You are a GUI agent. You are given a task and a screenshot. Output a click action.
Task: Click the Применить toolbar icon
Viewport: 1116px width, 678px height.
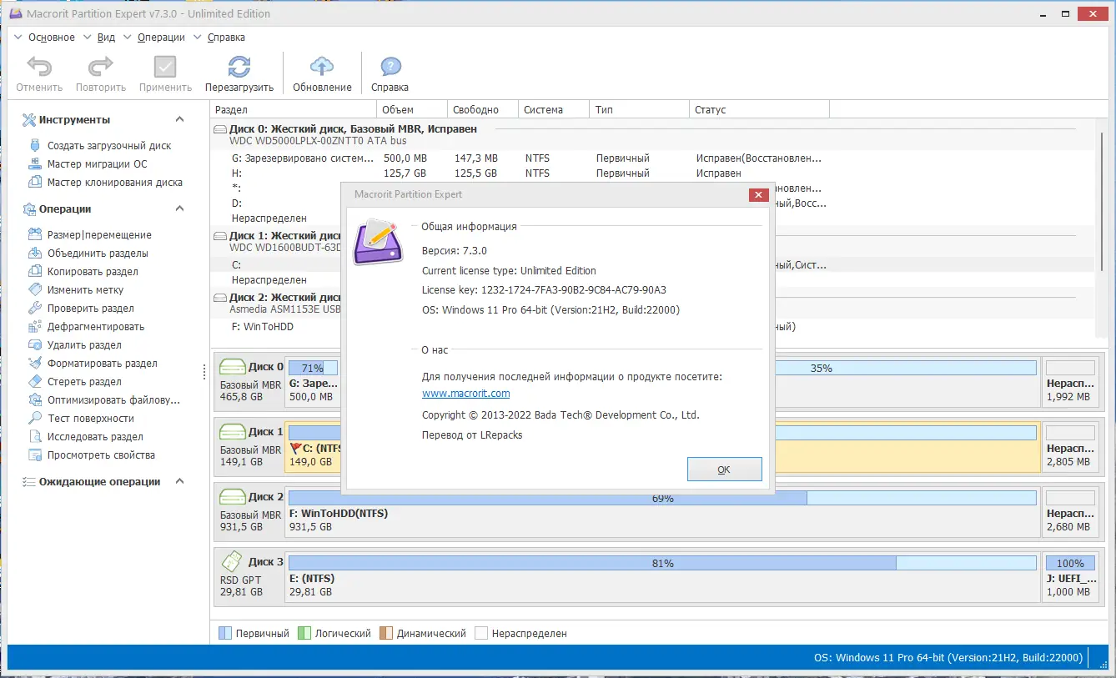165,68
